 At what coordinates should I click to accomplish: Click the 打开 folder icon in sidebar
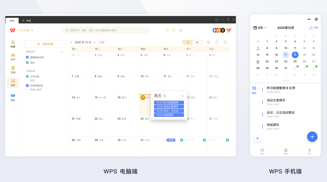(13, 55)
